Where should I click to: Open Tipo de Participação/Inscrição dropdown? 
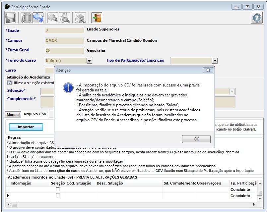pyautogui.click(x=215, y=61)
